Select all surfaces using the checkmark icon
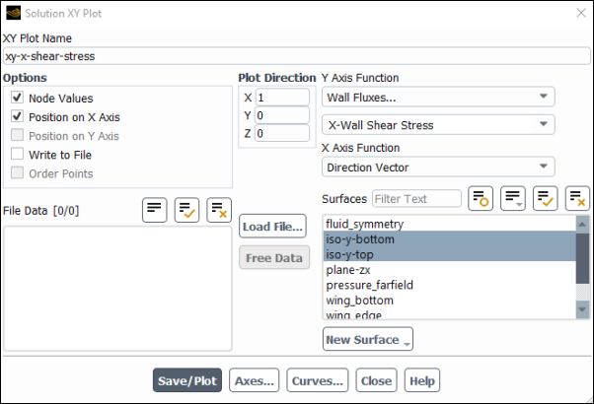The height and width of the screenshot is (404, 594). coord(545,198)
